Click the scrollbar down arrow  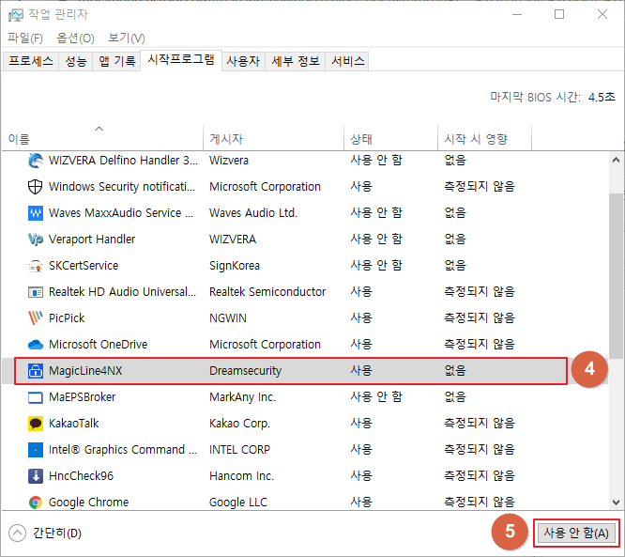pyautogui.click(x=616, y=502)
